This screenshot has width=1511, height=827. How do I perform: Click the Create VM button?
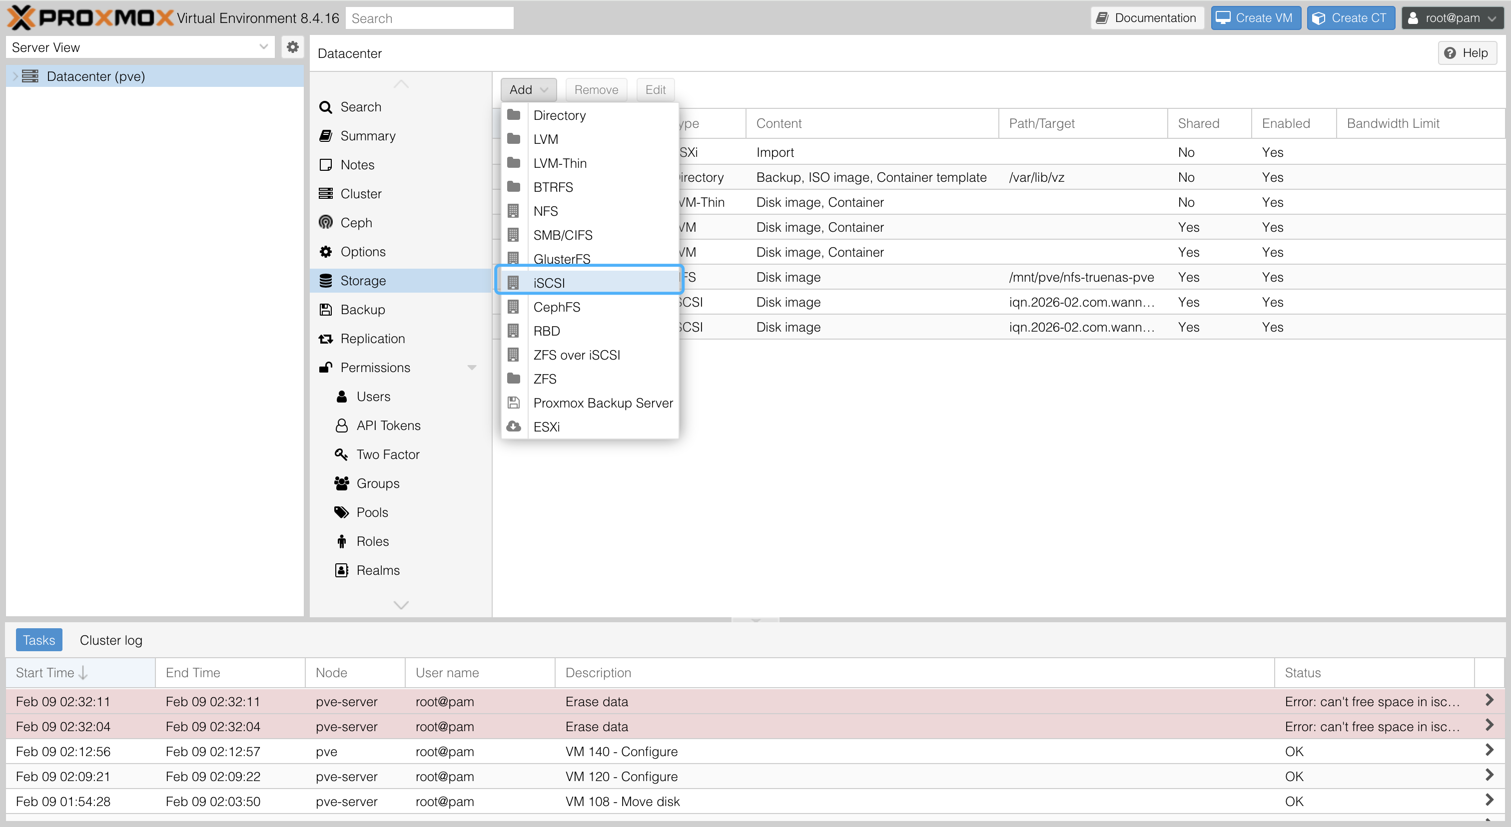pos(1255,18)
